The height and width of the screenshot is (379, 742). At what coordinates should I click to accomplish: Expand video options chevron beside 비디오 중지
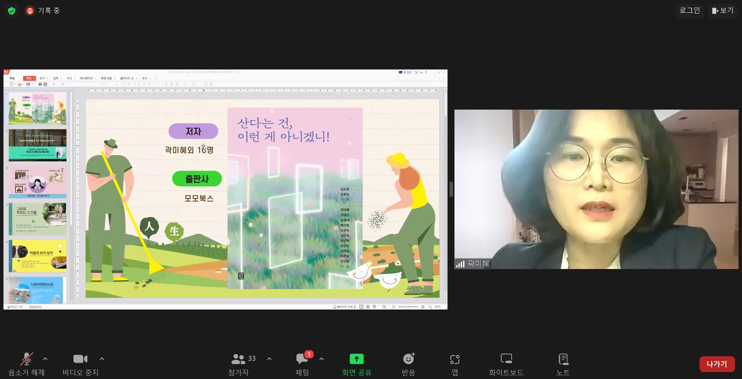(x=102, y=359)
